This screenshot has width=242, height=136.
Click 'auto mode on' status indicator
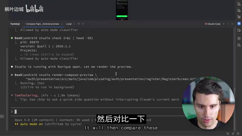click(x=31, y=124)
